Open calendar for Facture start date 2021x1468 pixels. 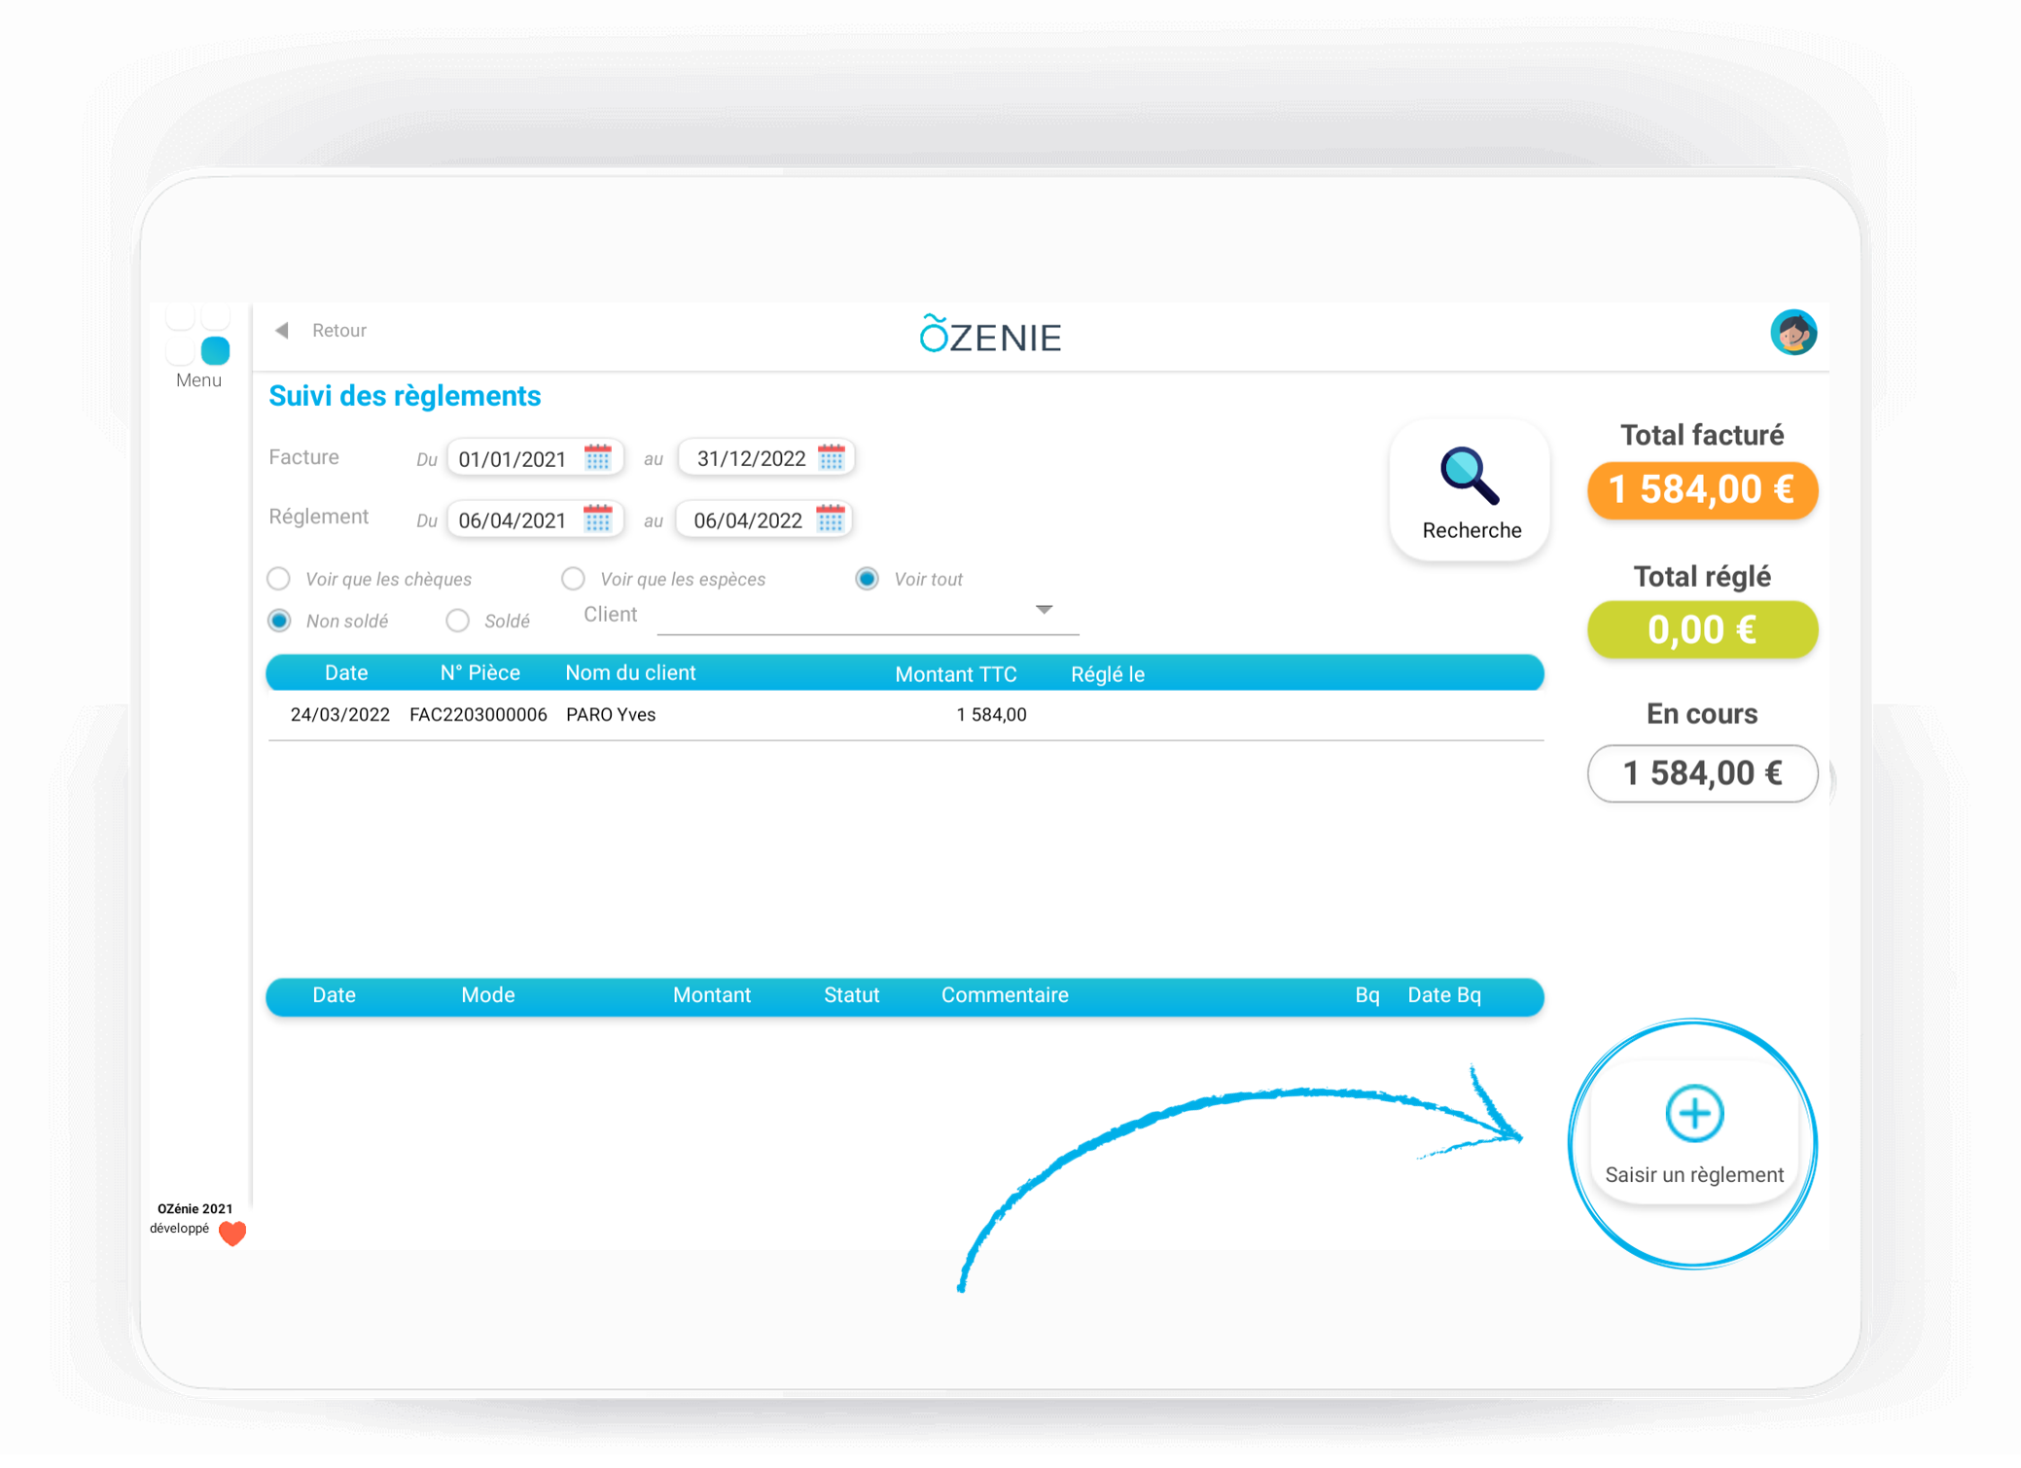click(x=597, y=457)
